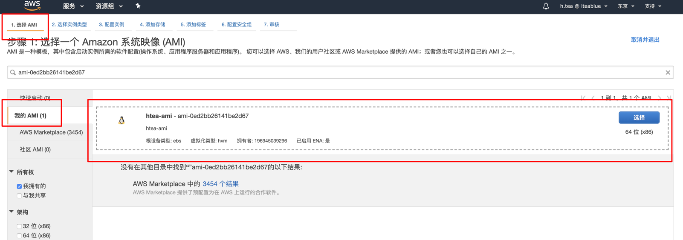This screenshot has width=683, height=240.
Task: Collapse the 所有权 filter section
Action: [12, 172]
